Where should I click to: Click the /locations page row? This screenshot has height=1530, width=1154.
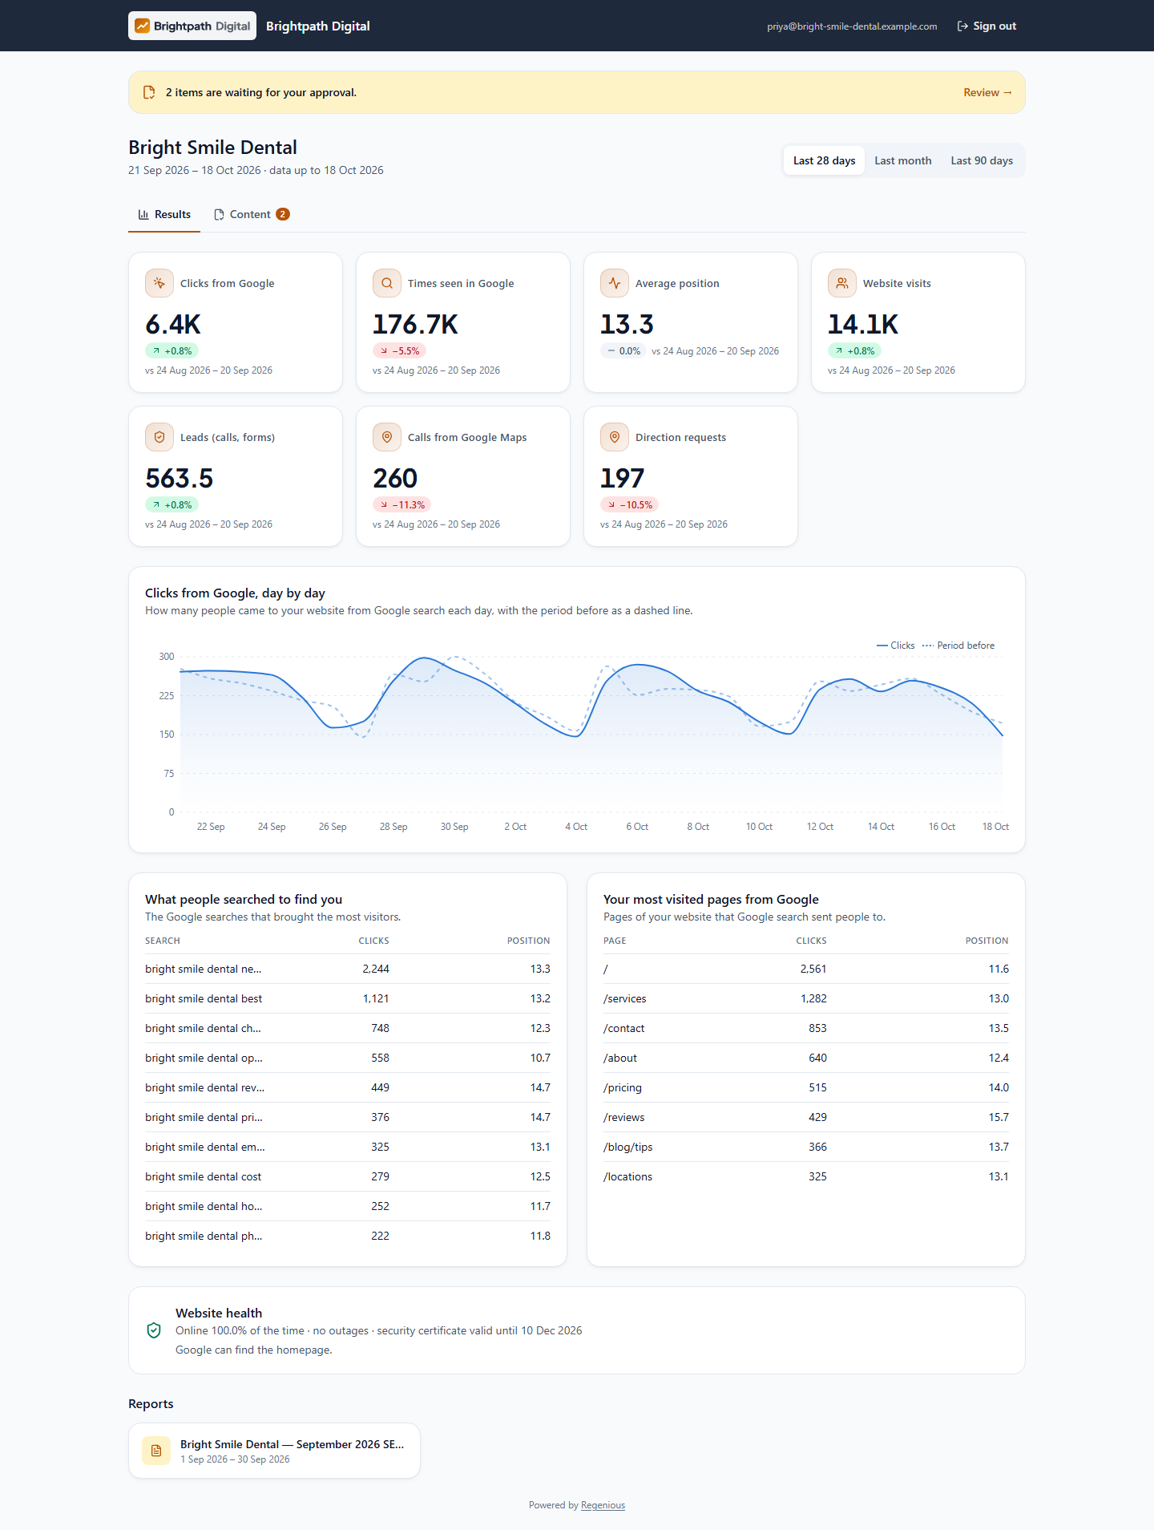click(806, 1176)
